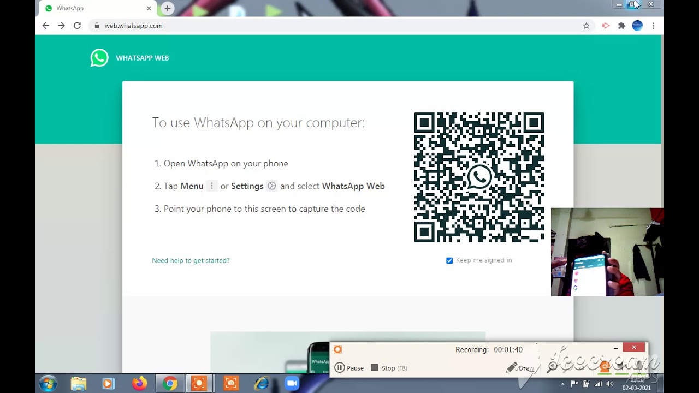Open Internet Explorer from the taskbar
The image size is (699, 393).
coord(262,384)
